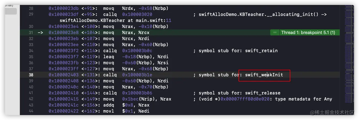Click address 0x100003020 on the callq line
Viewport: 359px width, 120px height.
[137, 15]
